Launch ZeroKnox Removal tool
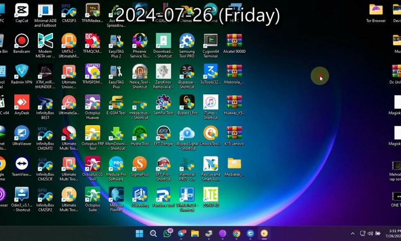The height and width of the screenshot is (241, 401). [163, 71]
